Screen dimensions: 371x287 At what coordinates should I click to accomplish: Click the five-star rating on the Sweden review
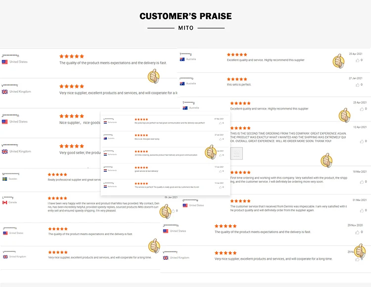pos(57,174)
